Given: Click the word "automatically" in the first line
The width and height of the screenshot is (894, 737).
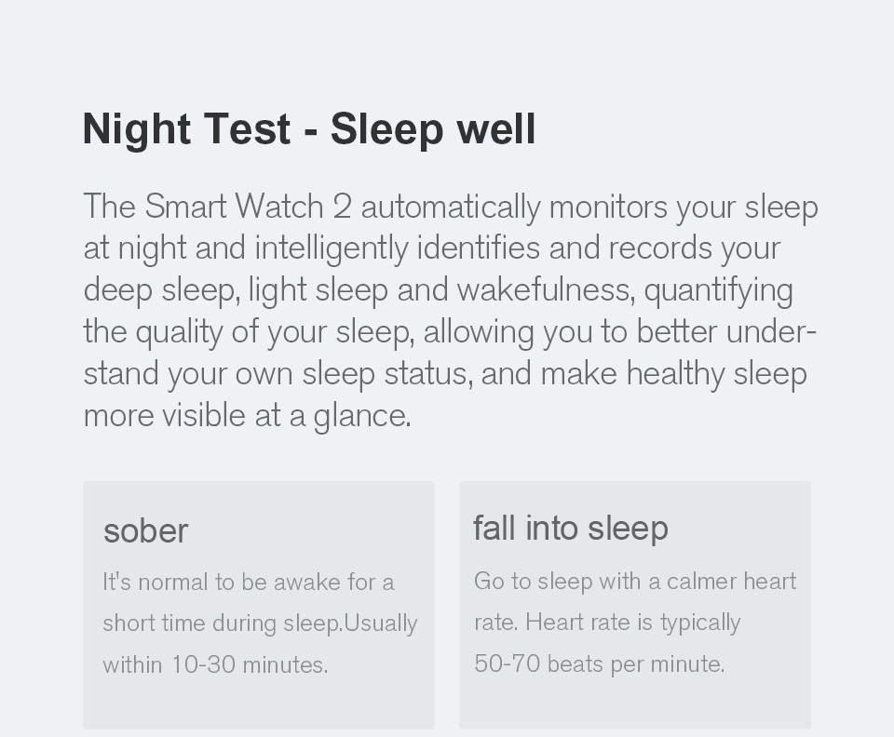Looking at the screenshot, I should coord(450,207).
